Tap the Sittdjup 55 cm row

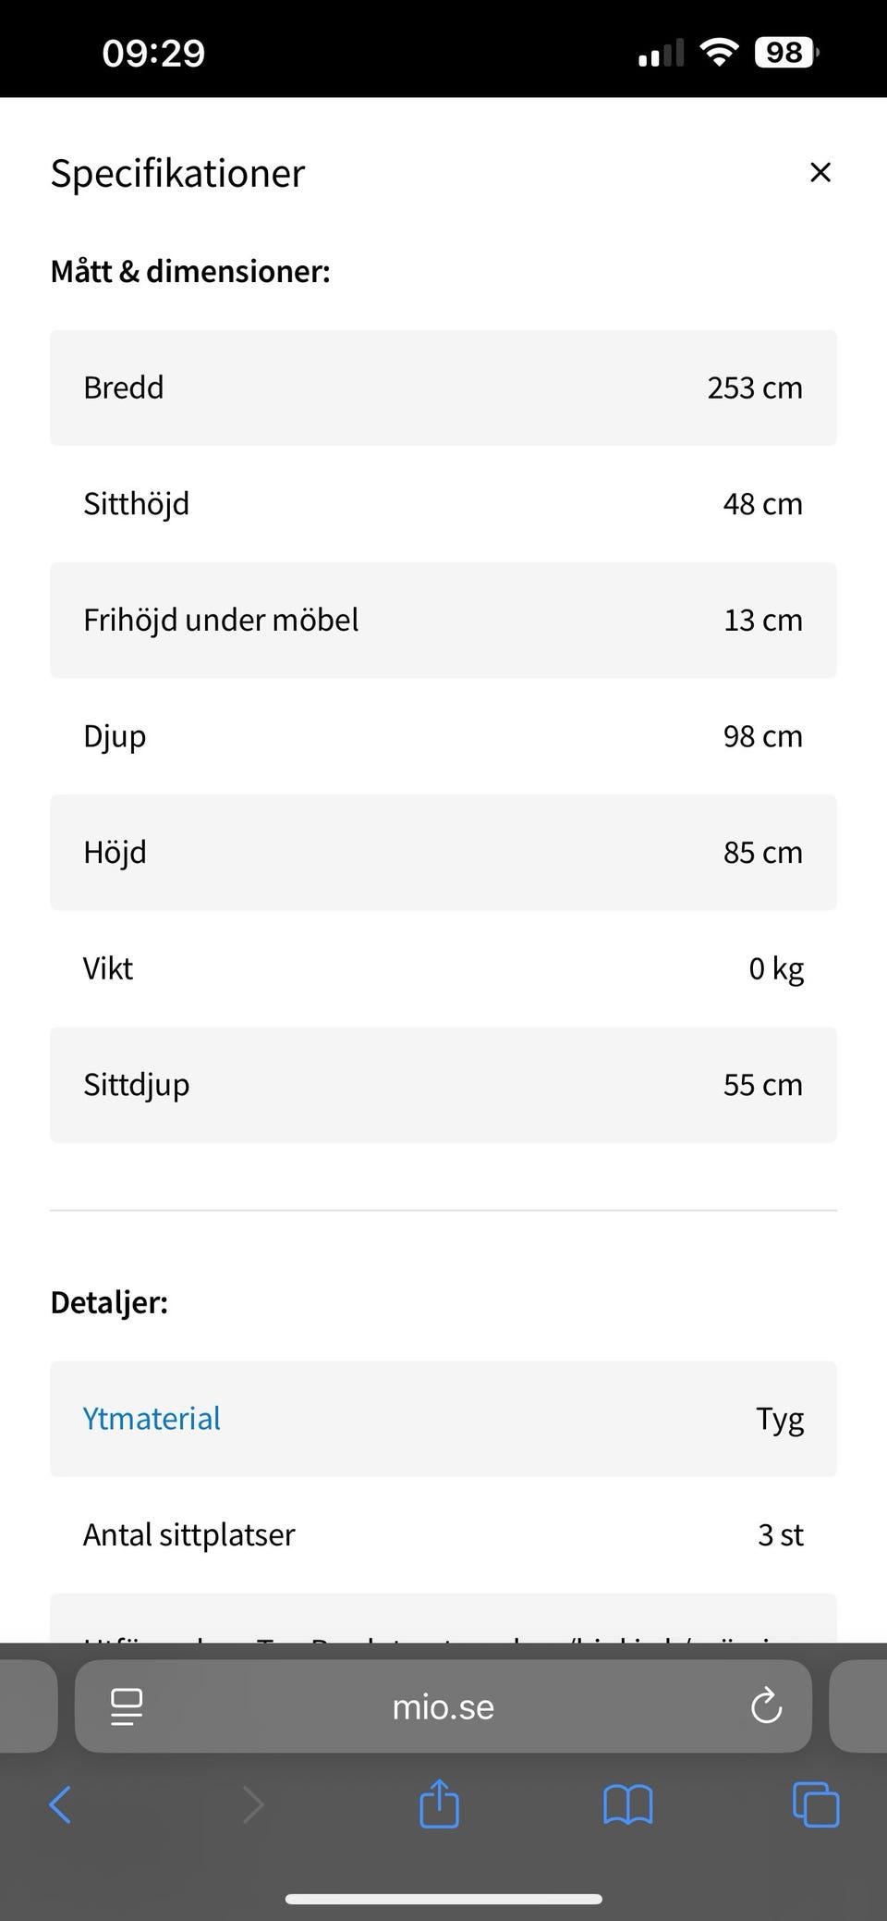pos(443,1084)
